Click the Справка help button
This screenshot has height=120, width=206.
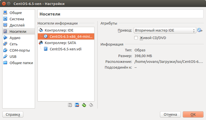(13, 114)
